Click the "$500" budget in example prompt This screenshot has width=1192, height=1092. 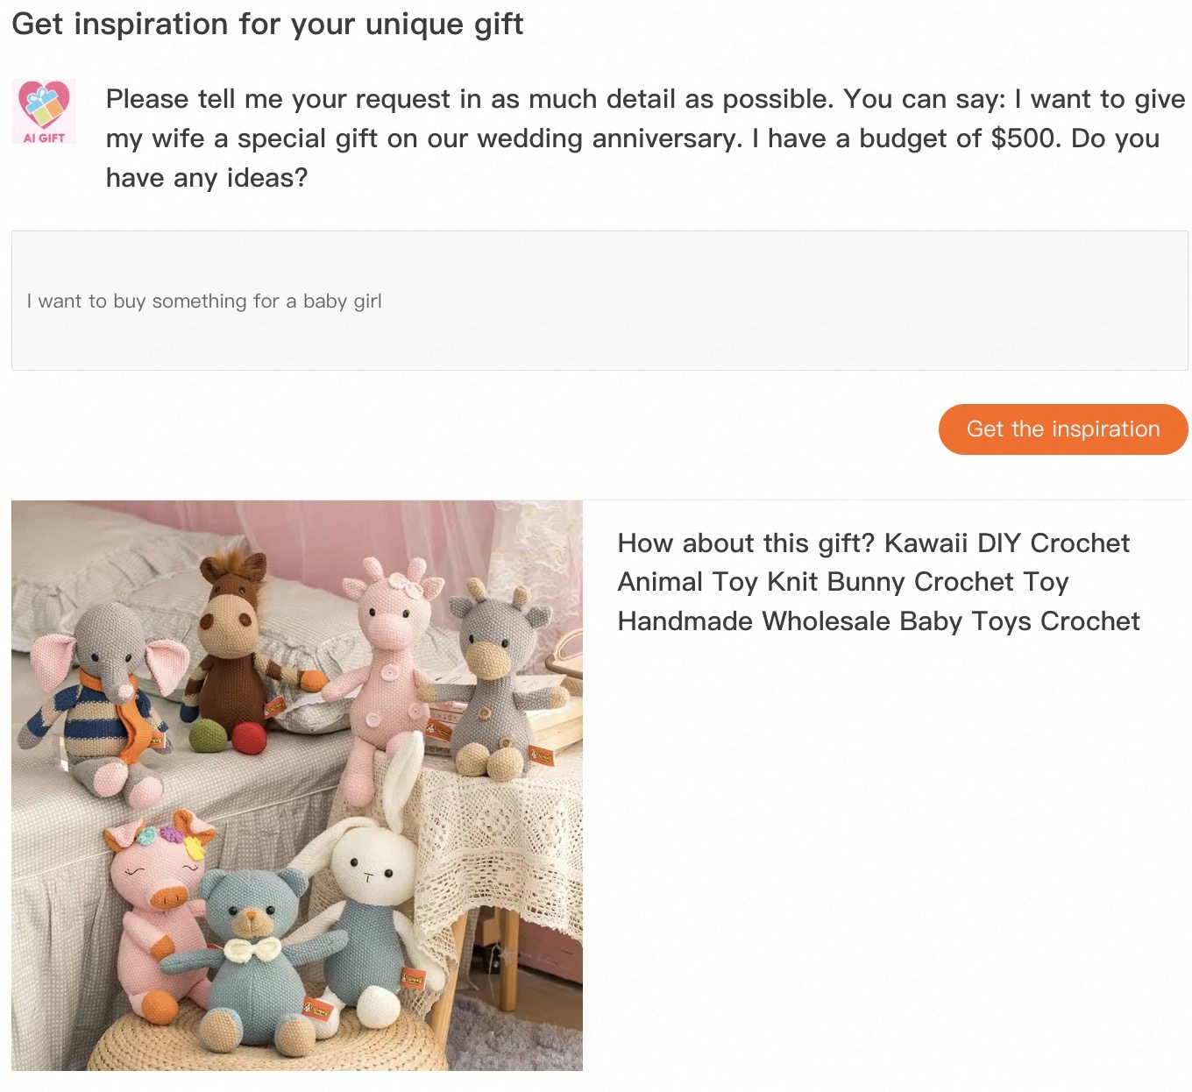pos(1025,138)
